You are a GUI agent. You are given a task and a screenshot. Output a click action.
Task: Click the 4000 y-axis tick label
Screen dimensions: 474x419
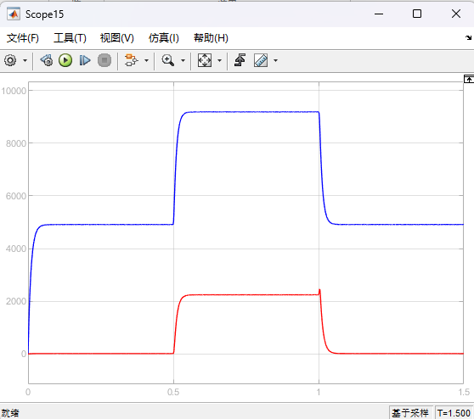(x=16, y=249)
